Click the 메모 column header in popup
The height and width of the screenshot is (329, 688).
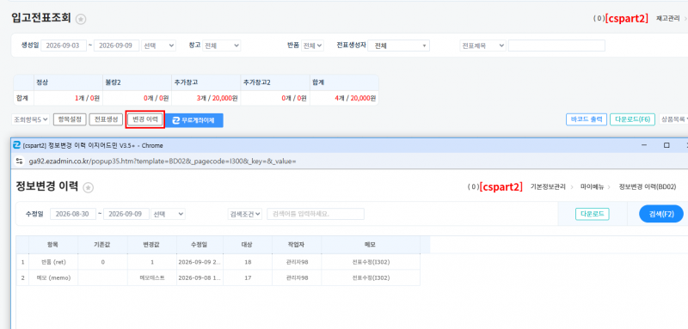point(371,245)
